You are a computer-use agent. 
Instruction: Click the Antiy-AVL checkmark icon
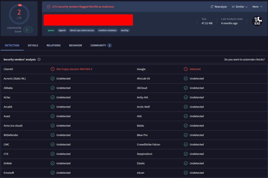tap(186, 97)
